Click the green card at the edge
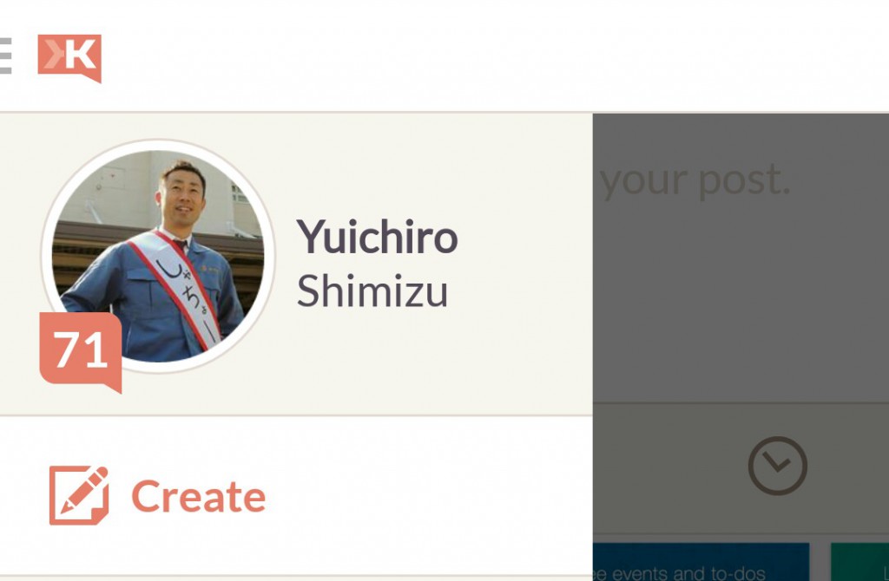889x581 pixels. click(859, 562)
